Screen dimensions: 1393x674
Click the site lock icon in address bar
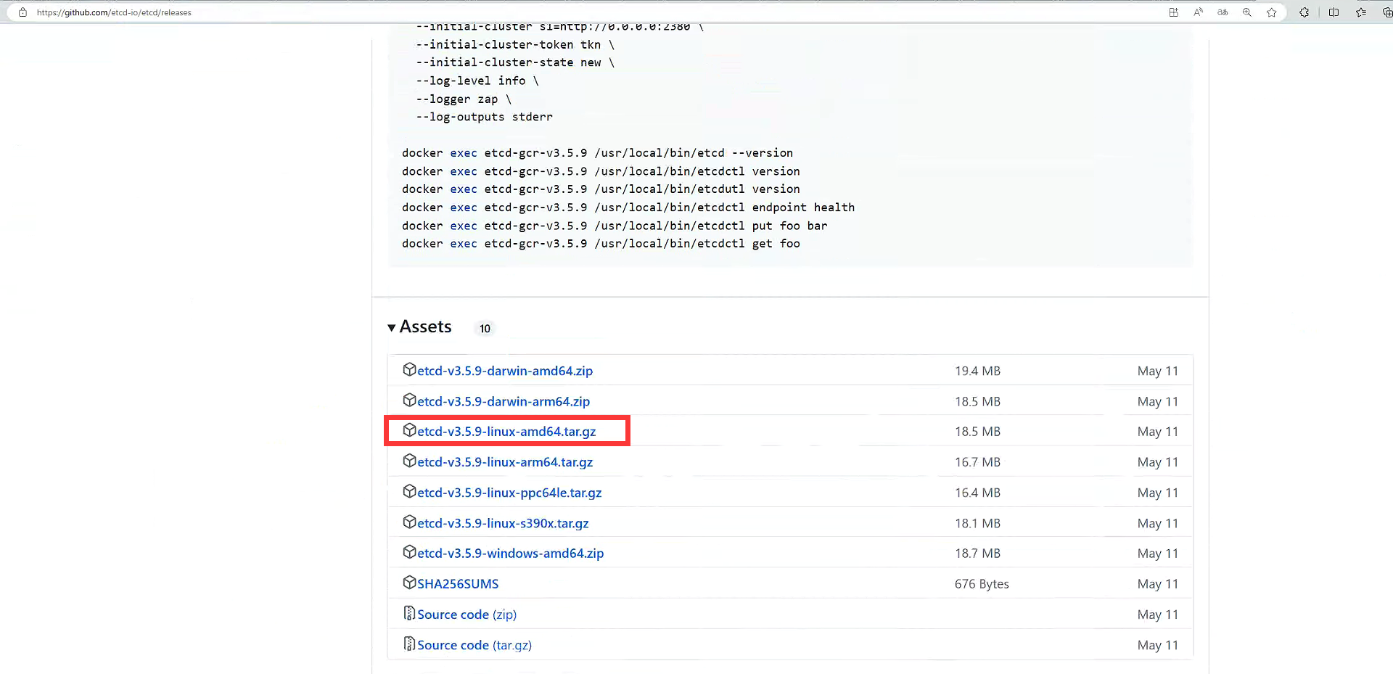click(x=22, y=12)
